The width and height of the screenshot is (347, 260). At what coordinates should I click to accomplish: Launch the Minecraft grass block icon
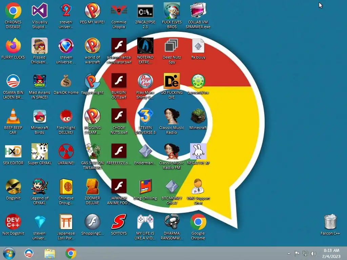coord(198,116)
